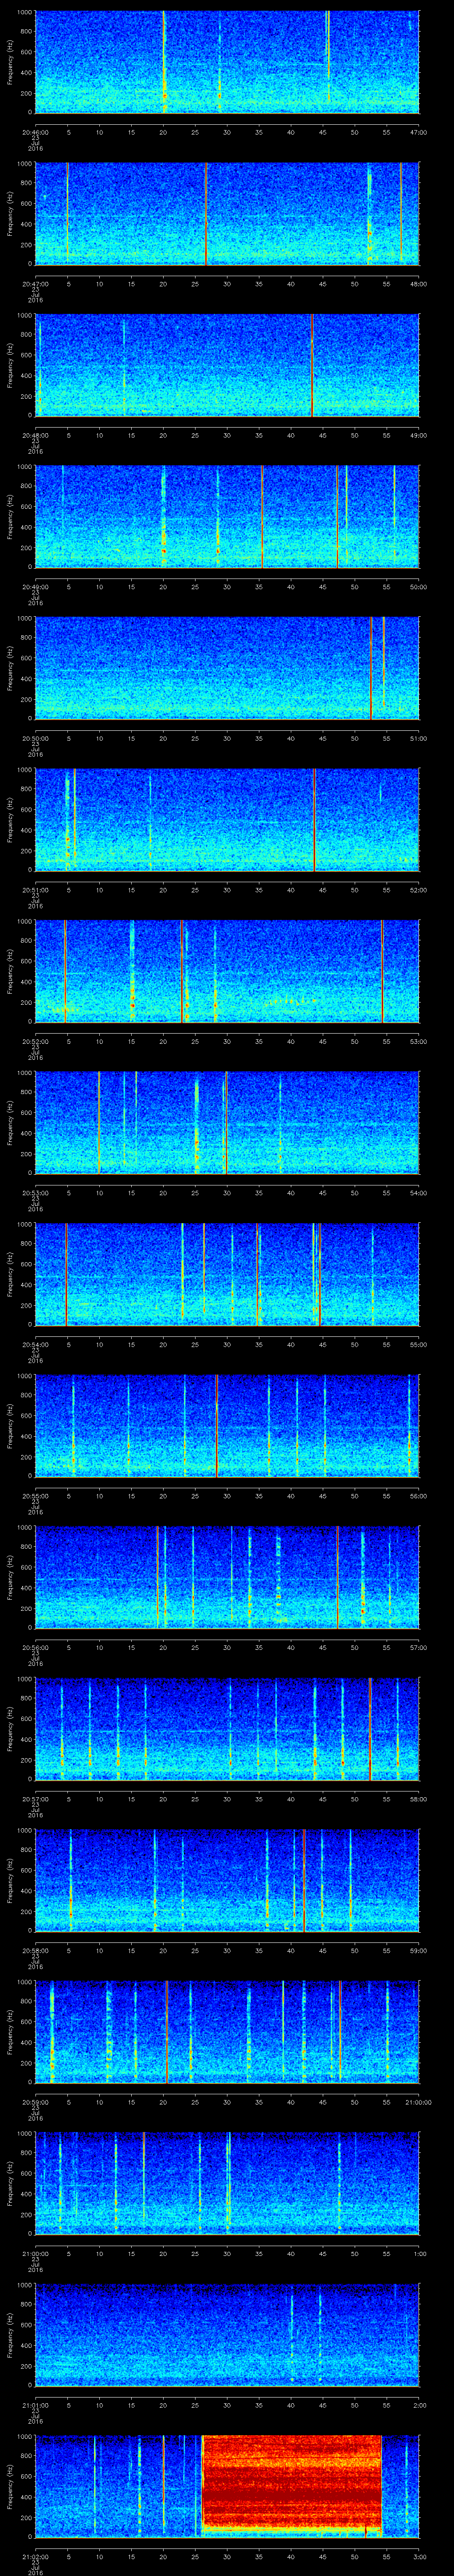
Task: Click the 20:56:00 start time label
Action: coord(35,1647)
